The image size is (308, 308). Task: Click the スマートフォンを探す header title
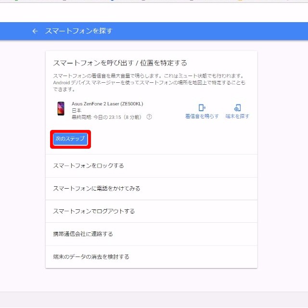[79, 31]
